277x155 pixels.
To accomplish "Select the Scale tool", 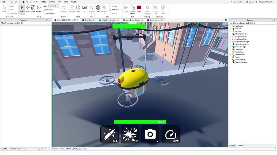I will coord(33,8).
